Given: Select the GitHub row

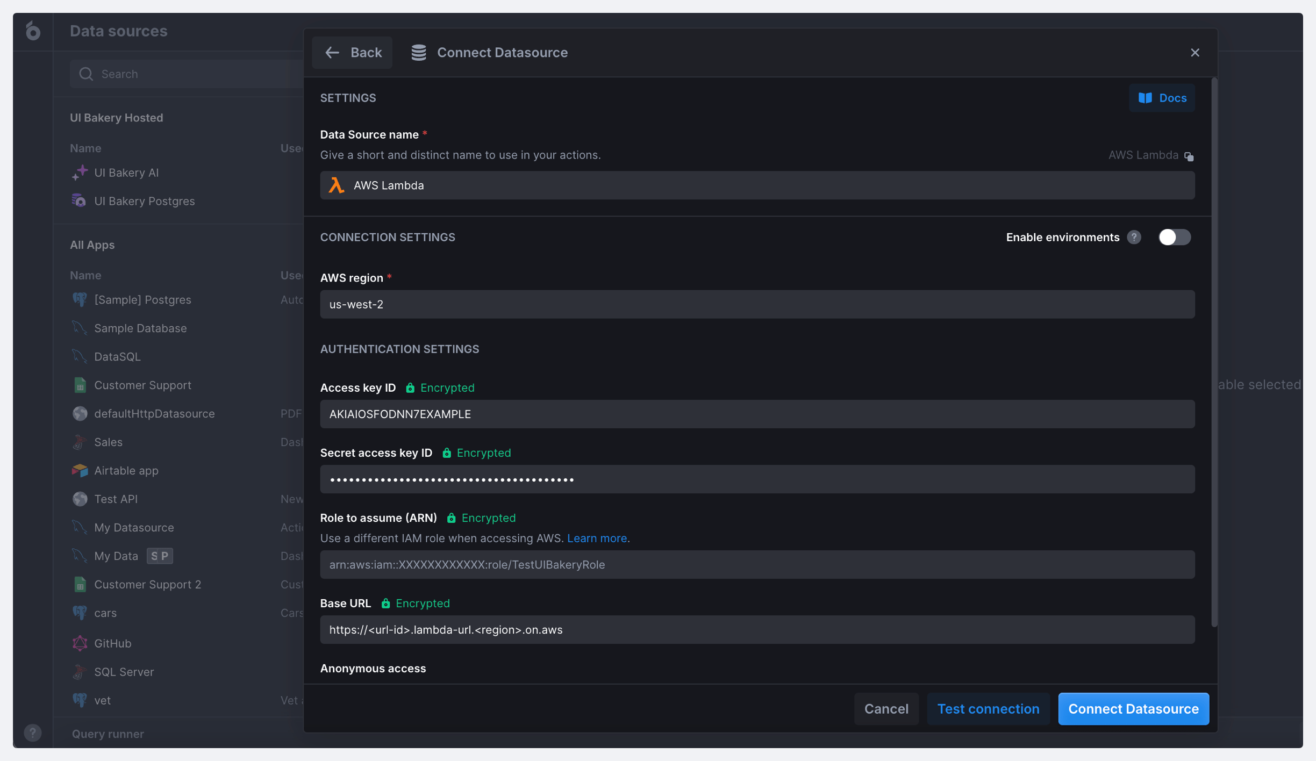Looking at the screenshot, I should [113, 643].
